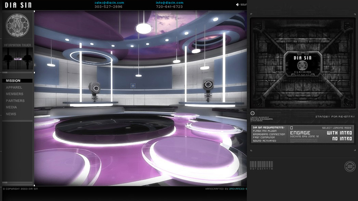This screenshot has height=201, width=358.
Task: Open the Information Tower thumbnail
Action: coord(17,59)
